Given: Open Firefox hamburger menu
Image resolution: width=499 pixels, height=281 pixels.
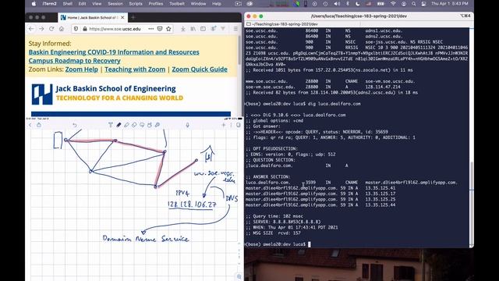Looking at the screenshot, I should [235, 29].
